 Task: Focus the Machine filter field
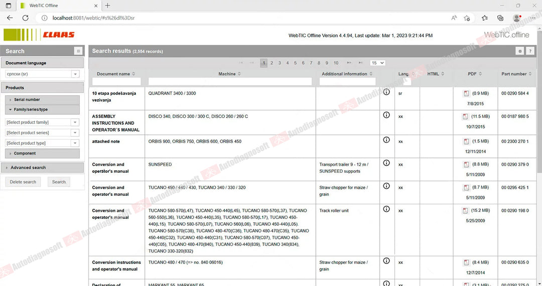[x=230, y=82]
